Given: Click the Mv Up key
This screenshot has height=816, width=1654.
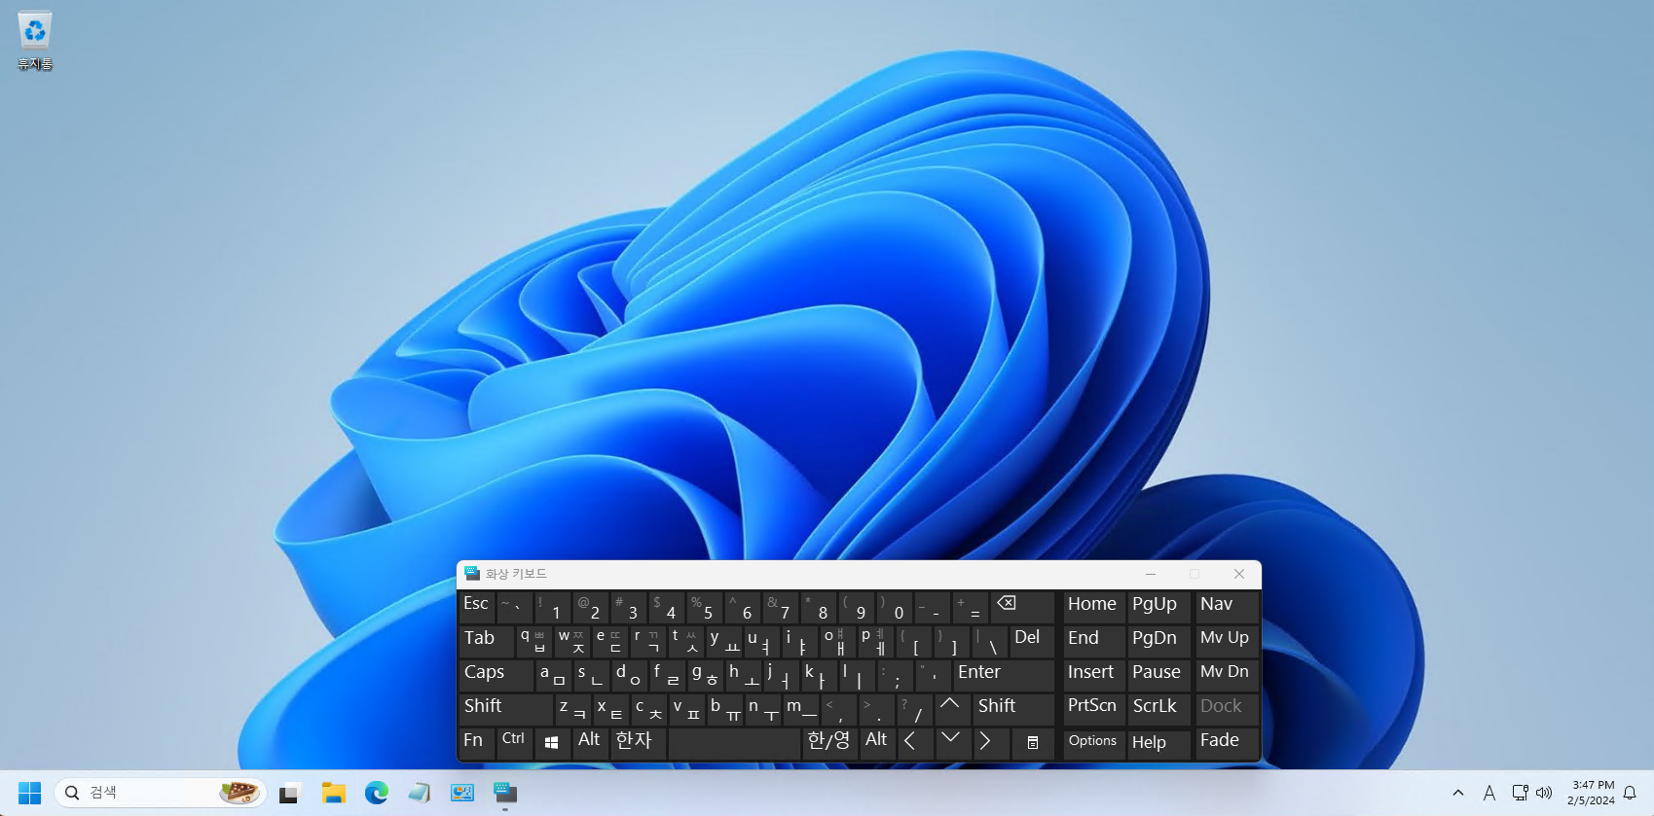Looking at the screenshot, I should tap(1227, 641).
